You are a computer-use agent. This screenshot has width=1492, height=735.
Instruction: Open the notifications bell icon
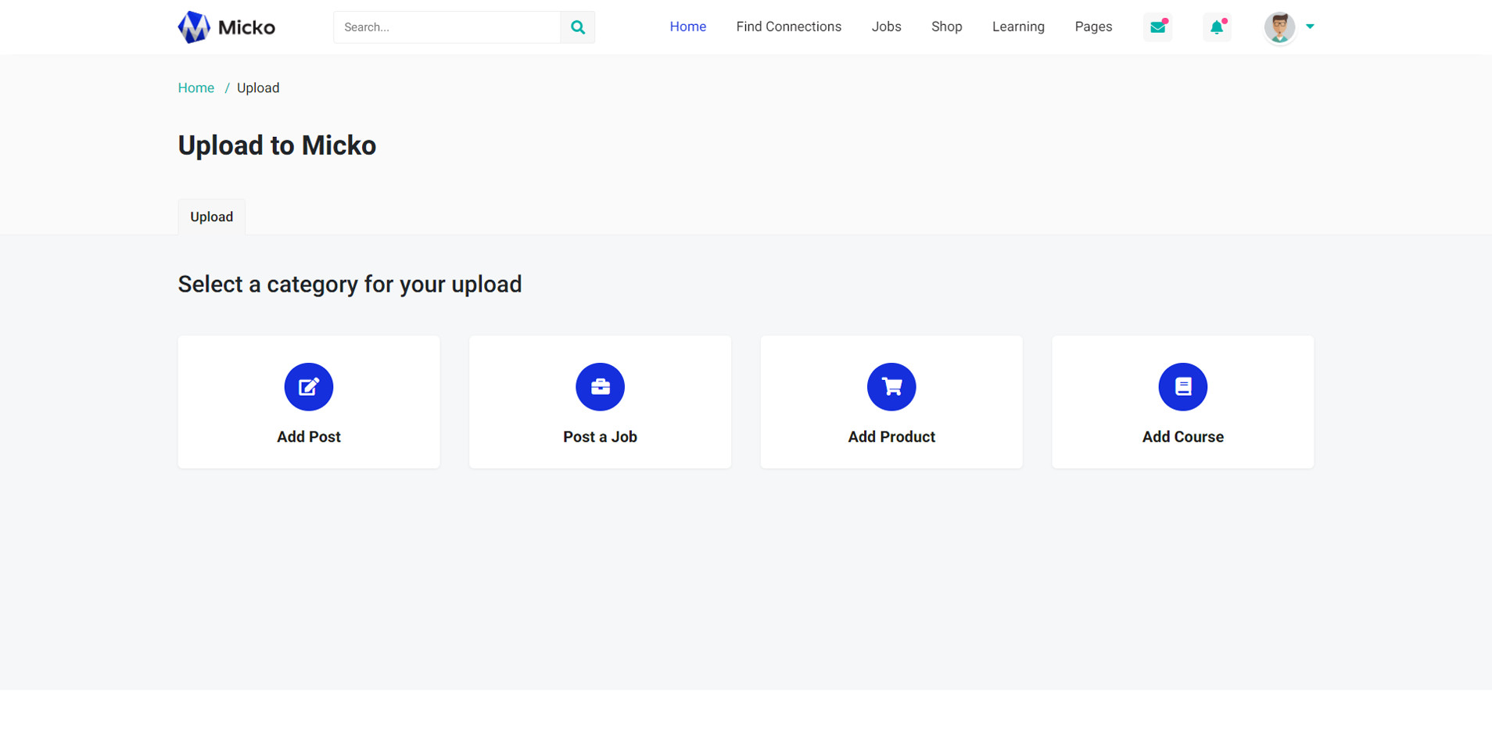click(1217, 27)
